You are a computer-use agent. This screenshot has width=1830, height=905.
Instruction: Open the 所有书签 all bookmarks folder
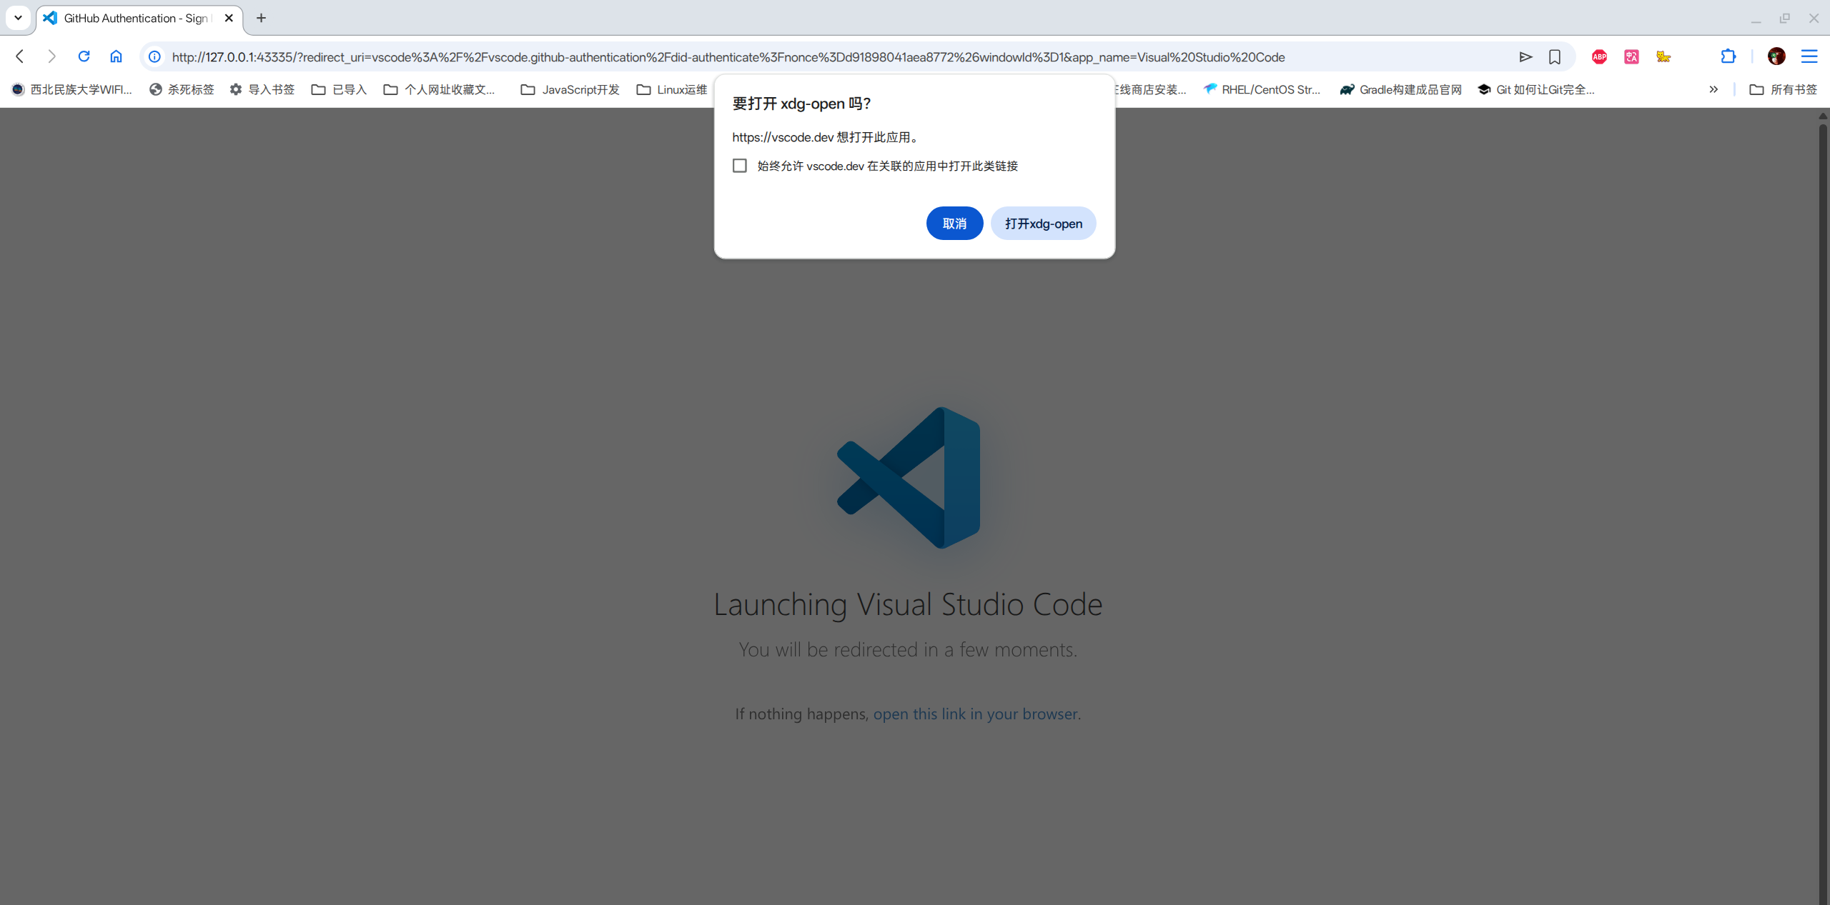coord(1784,89)
